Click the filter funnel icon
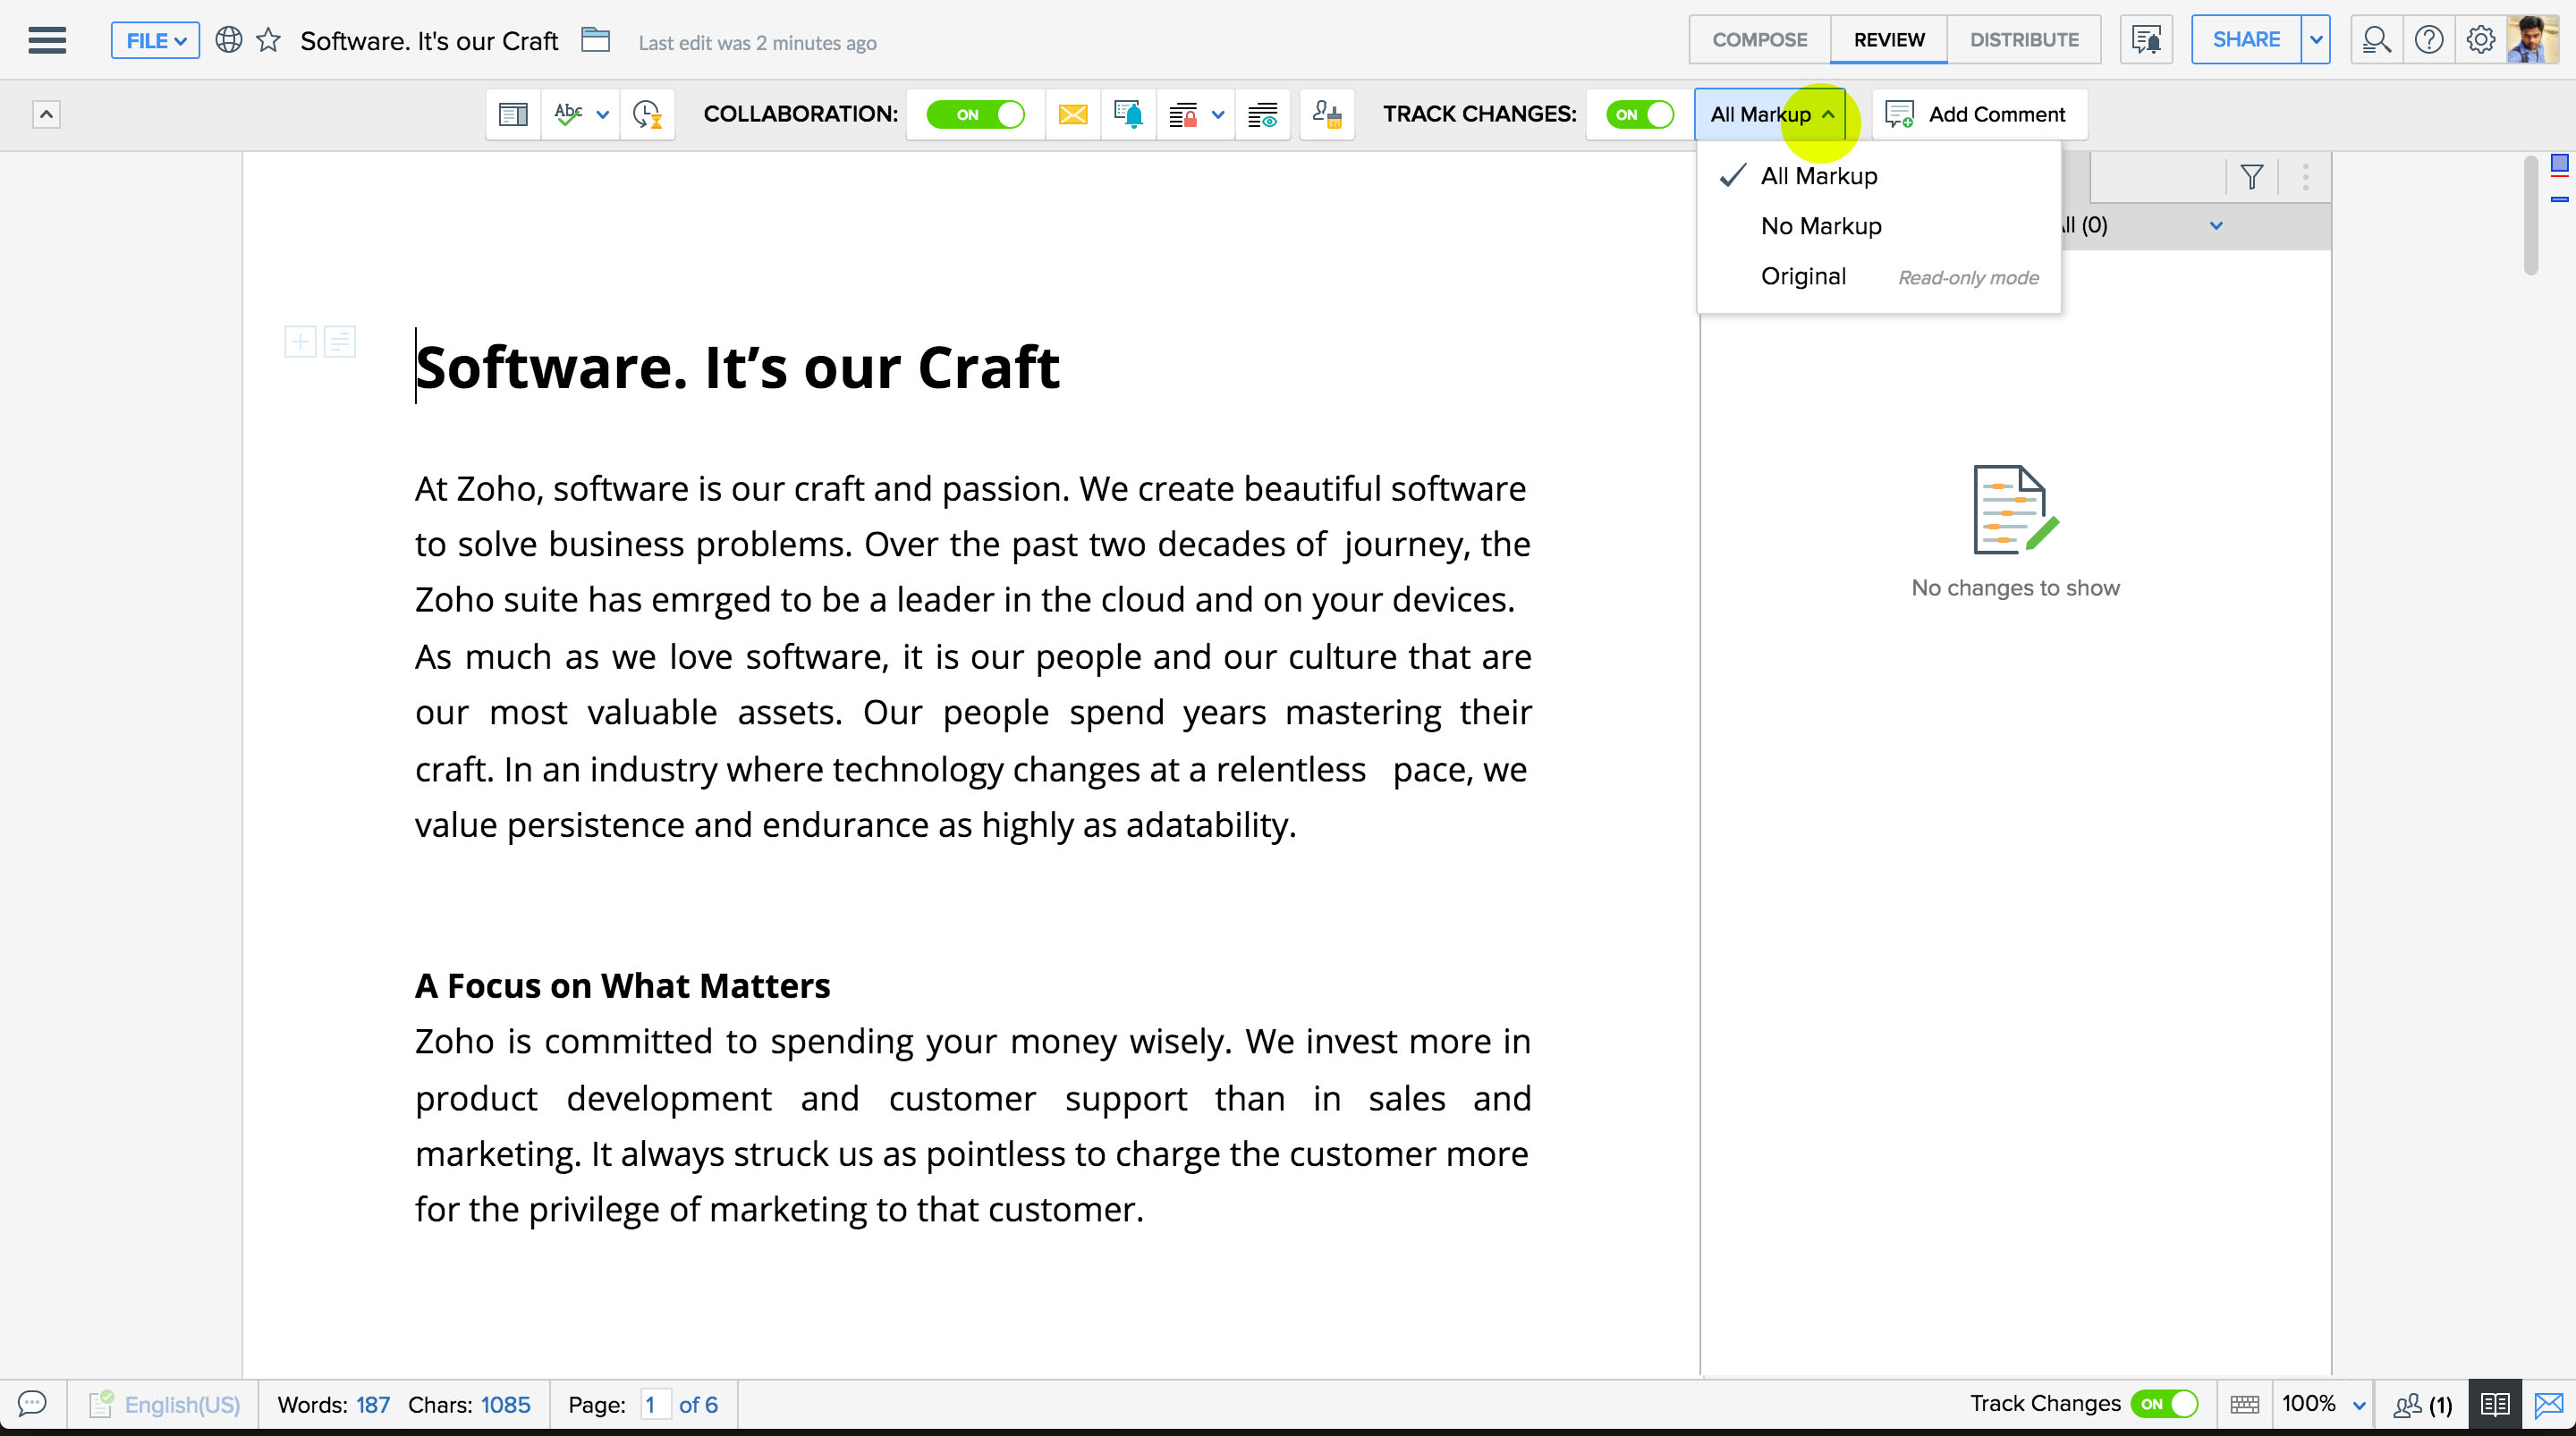Viewport: 2576px width, 1436px height. [x=2251, y=177]
